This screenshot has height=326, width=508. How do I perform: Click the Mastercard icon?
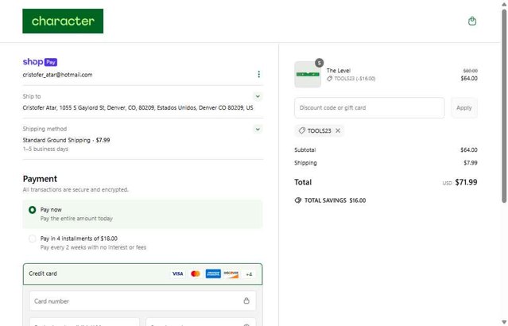(x=196, y=274)
